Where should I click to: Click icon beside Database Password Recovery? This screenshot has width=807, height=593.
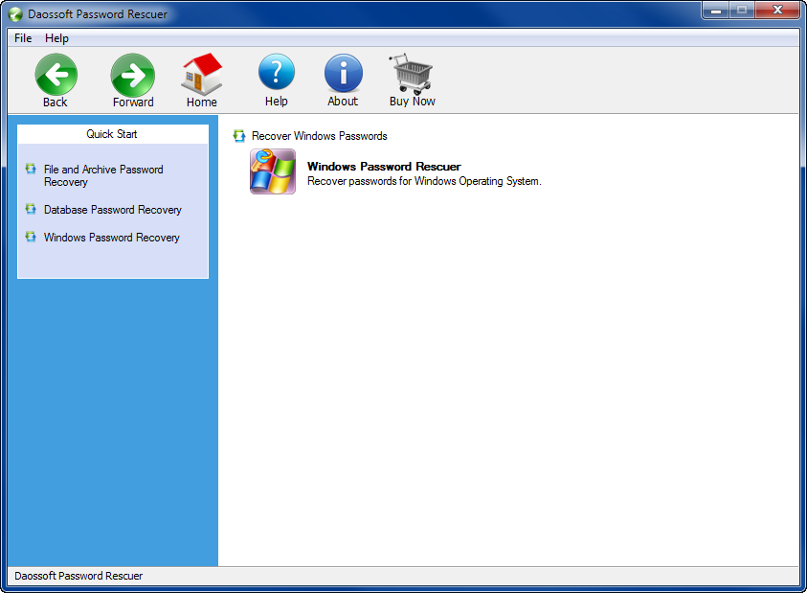(31, 209)
